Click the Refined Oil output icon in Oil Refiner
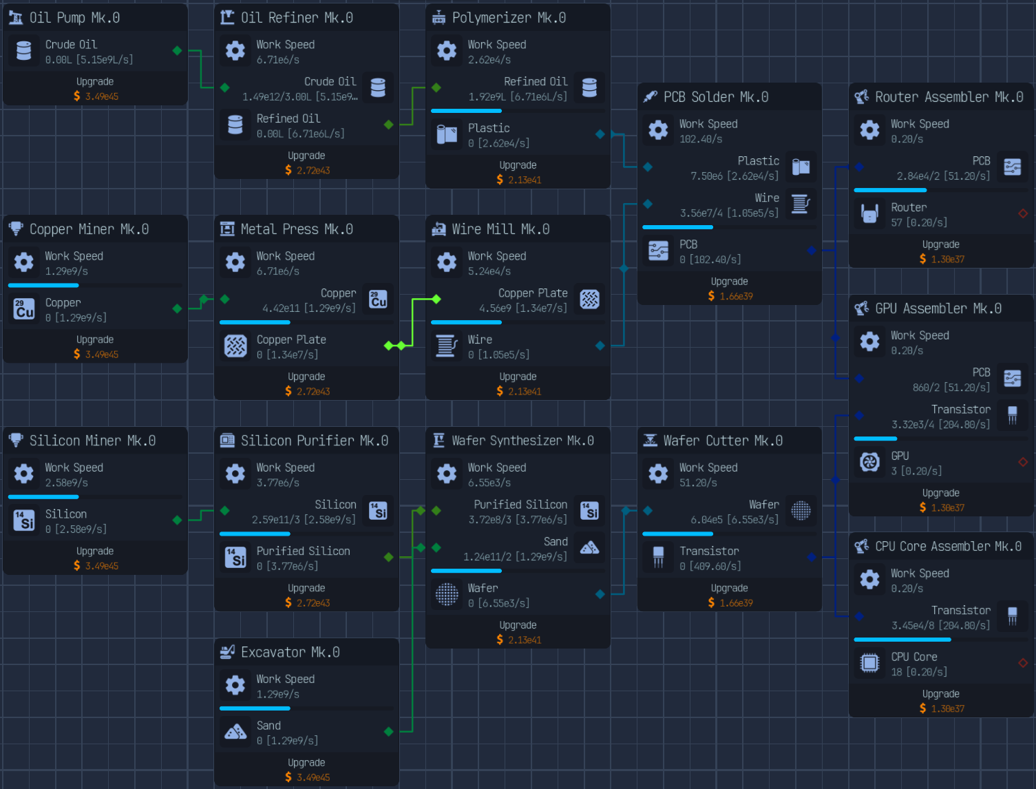1036x789 pixels. click(235, 125)
